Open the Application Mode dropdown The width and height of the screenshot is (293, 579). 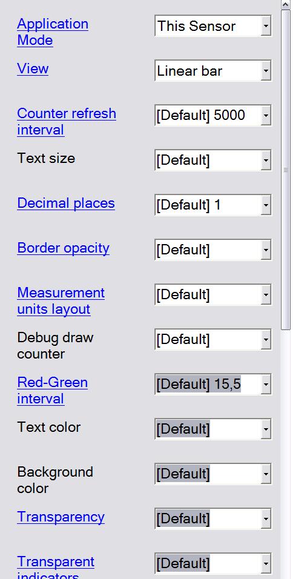point(213,26)
